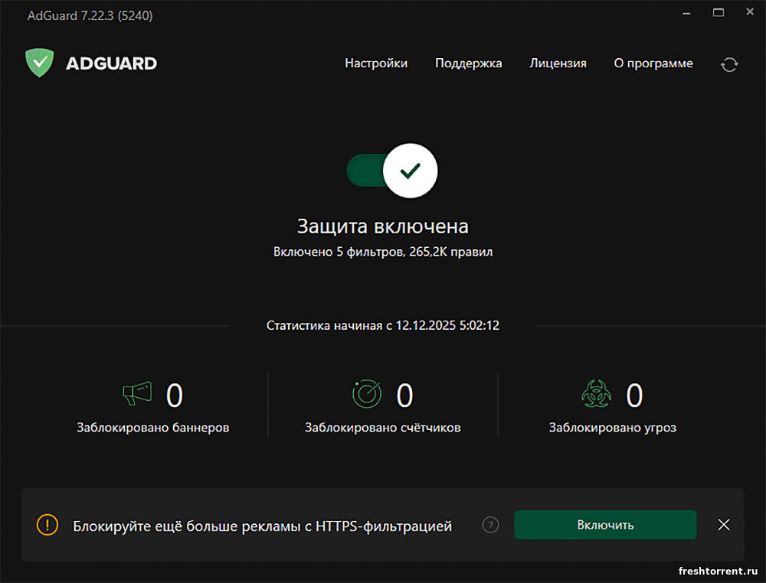Click the biohazard blocked threats icon
The width and height of the screenshot is (766, 583).
coord(597,395)
